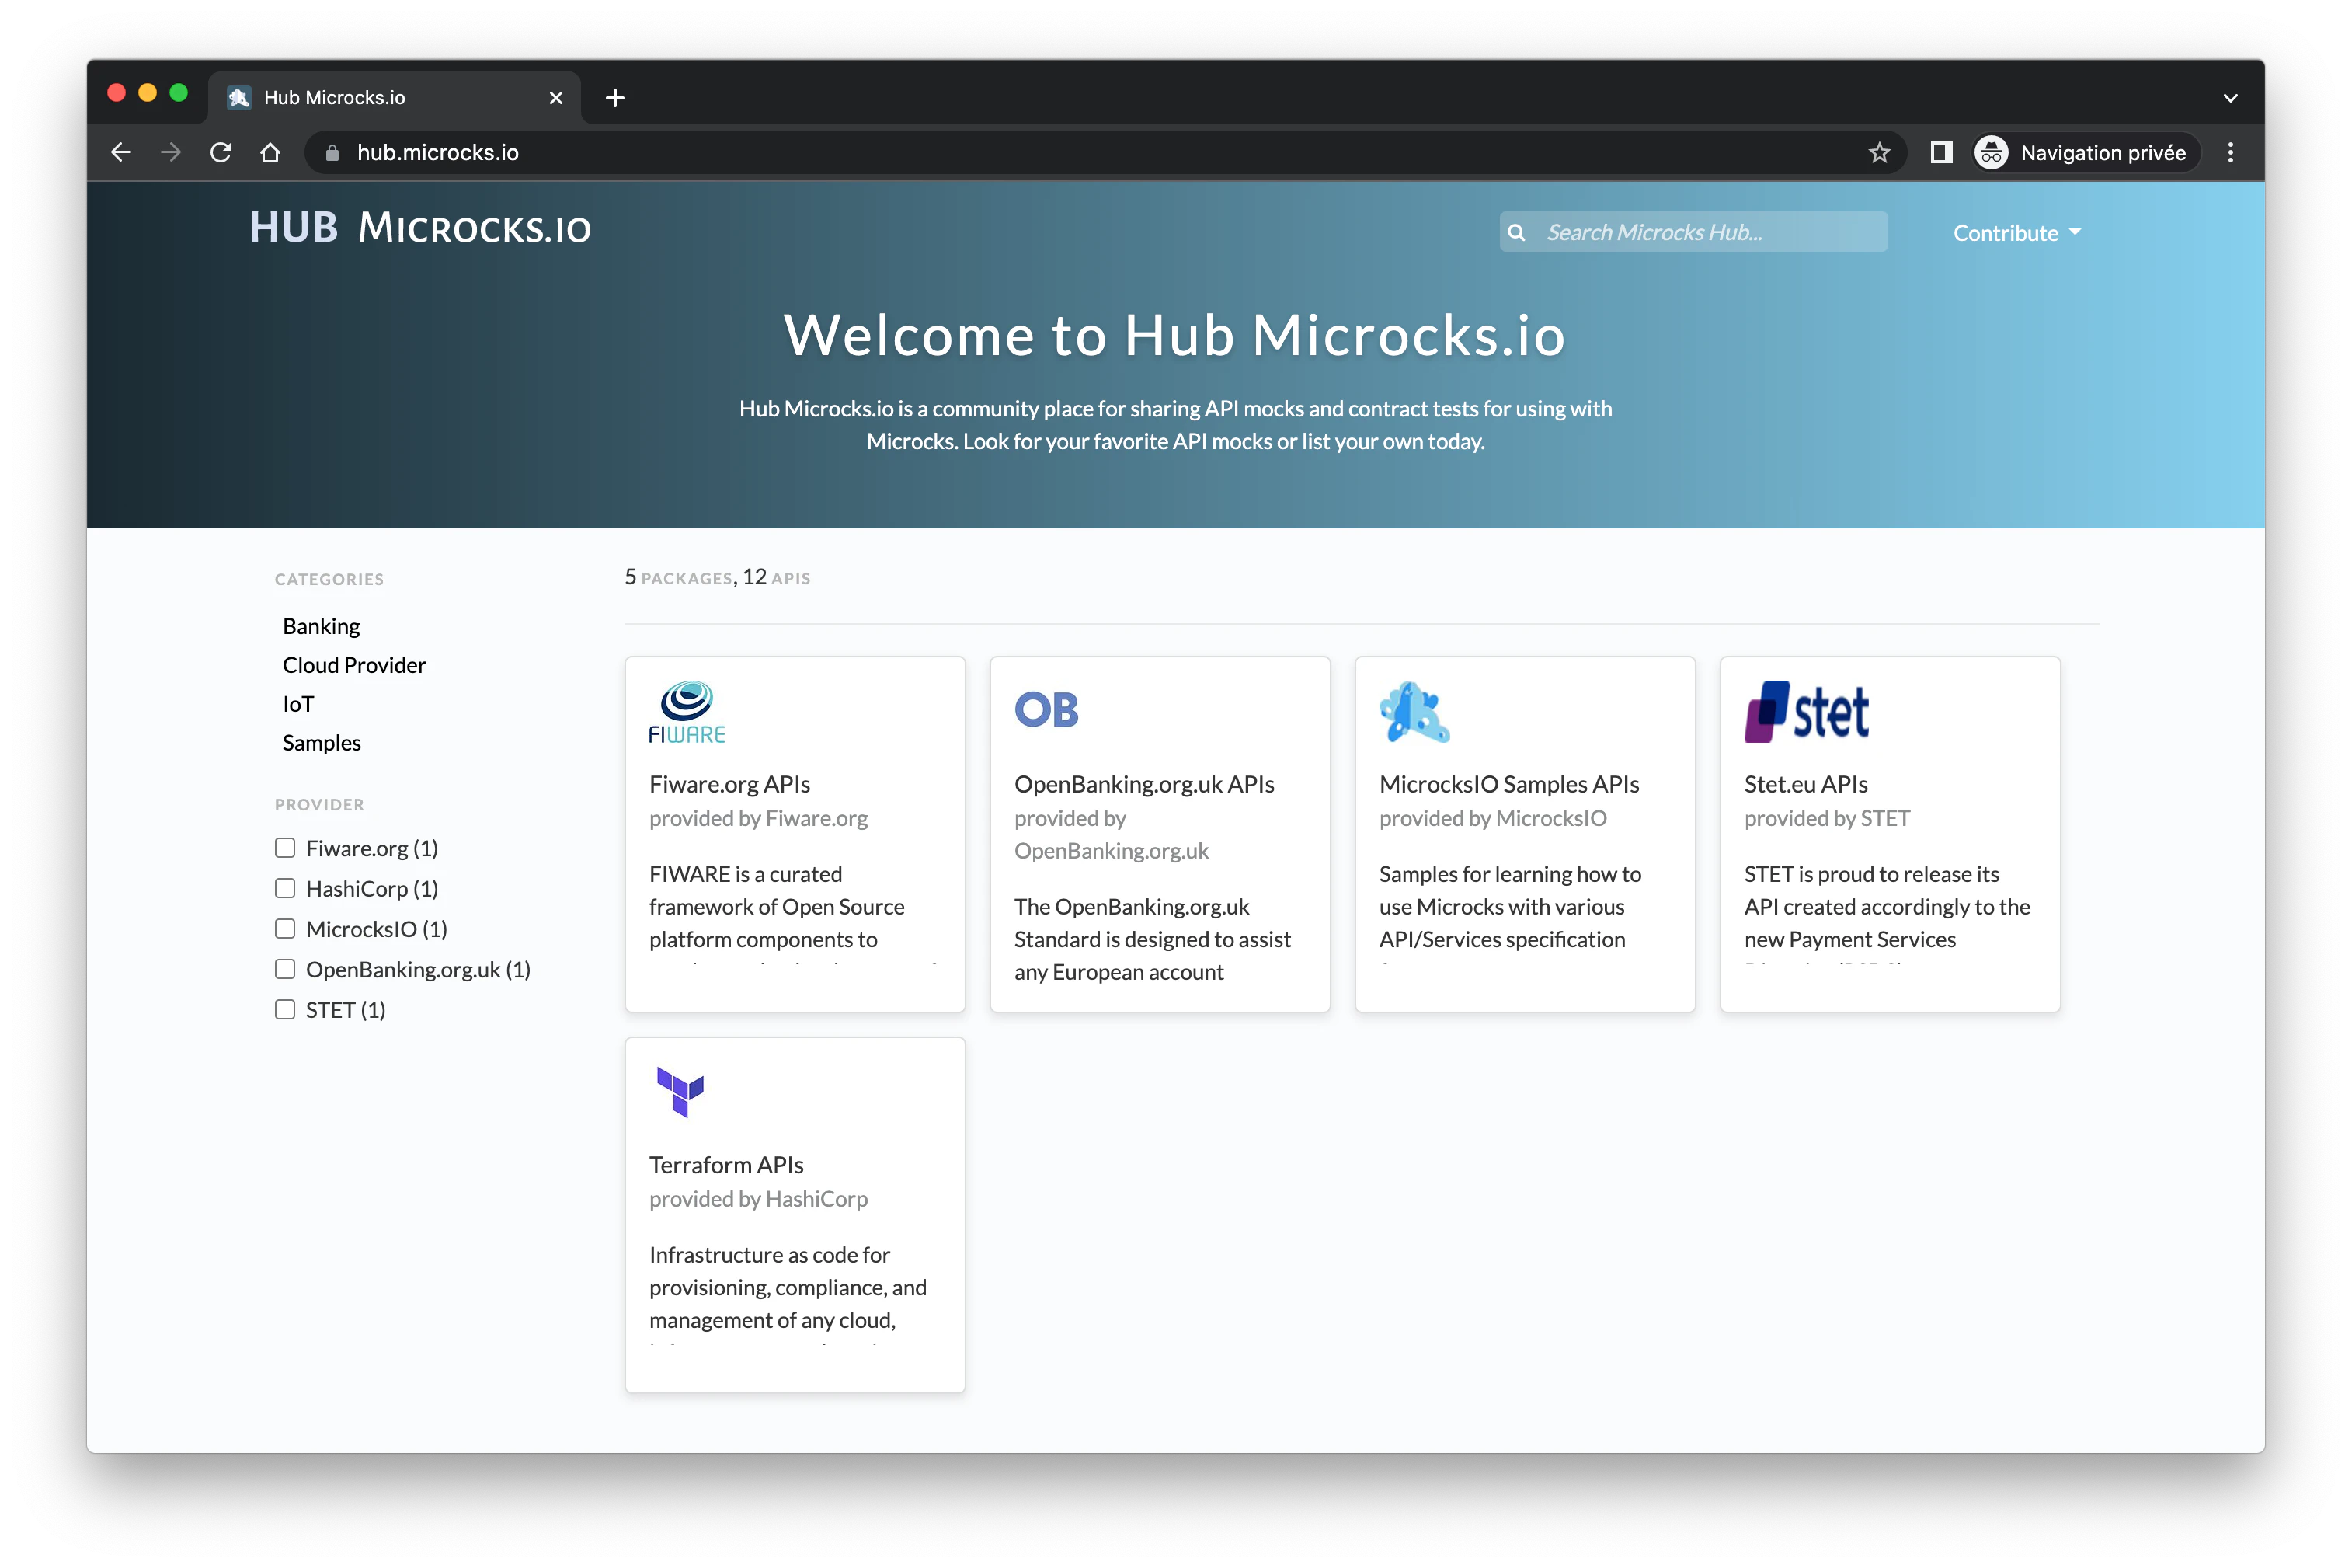Click the Microcks dog logo
Screen dimensions: 2352x1568
tap(1414, 712)
